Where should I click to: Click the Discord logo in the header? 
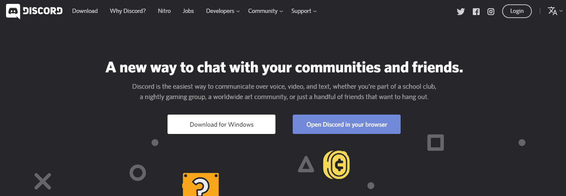pyautogui.click(x=34, y=11)
